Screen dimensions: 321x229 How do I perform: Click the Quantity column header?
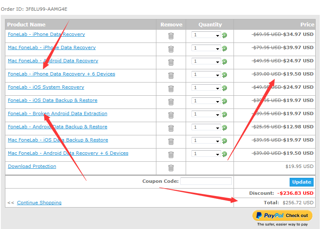coord(210,25)
